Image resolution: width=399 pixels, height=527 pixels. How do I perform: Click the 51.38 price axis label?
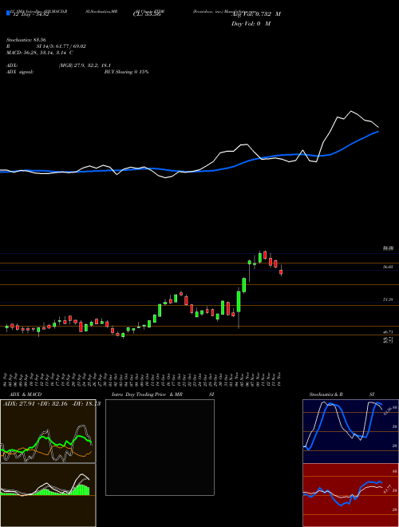388,299
